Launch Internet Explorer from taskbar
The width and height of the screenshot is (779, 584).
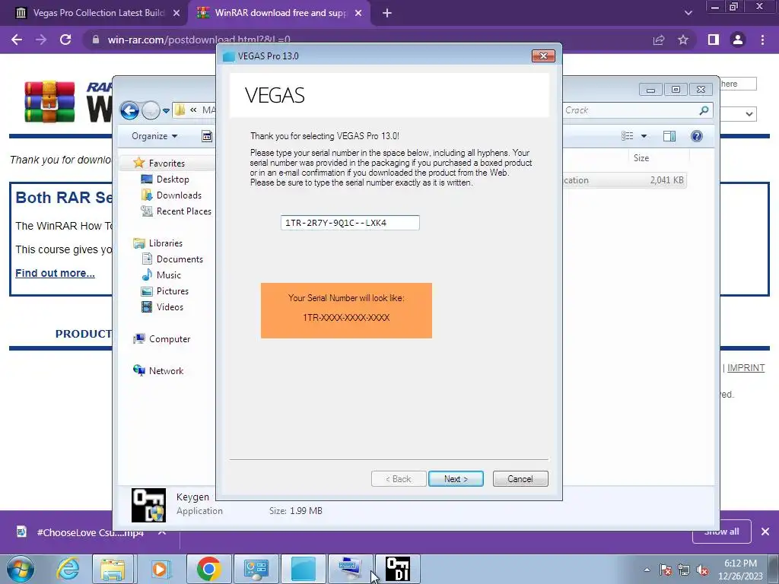[x=68, y=569]
